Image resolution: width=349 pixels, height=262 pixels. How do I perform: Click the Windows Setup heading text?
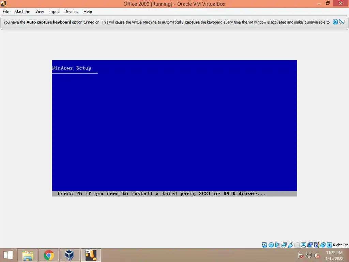coord(72,68)
